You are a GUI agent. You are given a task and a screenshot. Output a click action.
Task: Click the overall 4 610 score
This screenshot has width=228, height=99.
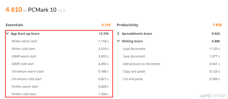coord(14,10)
